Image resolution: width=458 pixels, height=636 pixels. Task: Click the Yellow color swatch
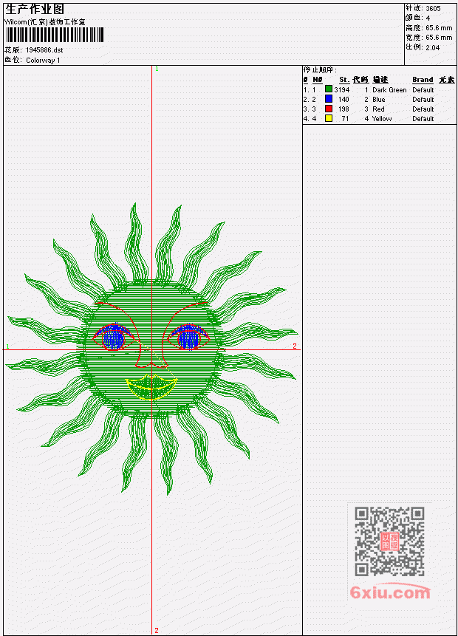pos(329,118)
